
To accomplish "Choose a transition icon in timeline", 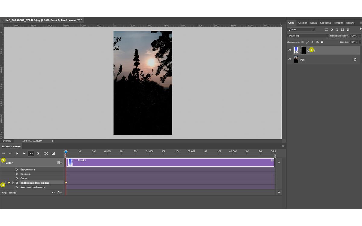I will point(53,154).
